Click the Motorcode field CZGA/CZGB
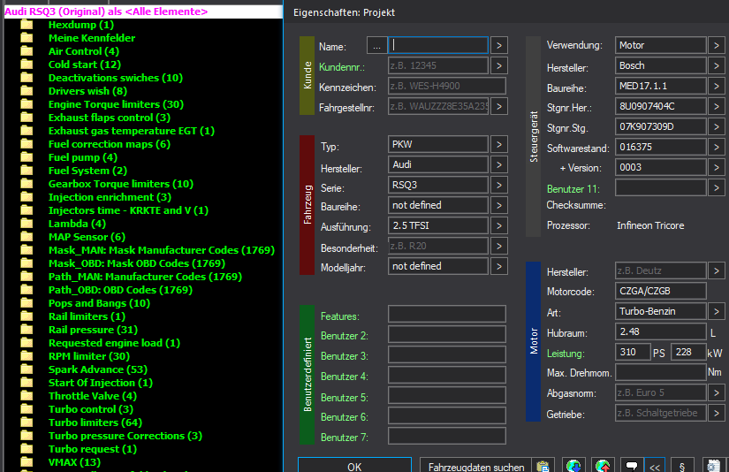 [660, 291]
